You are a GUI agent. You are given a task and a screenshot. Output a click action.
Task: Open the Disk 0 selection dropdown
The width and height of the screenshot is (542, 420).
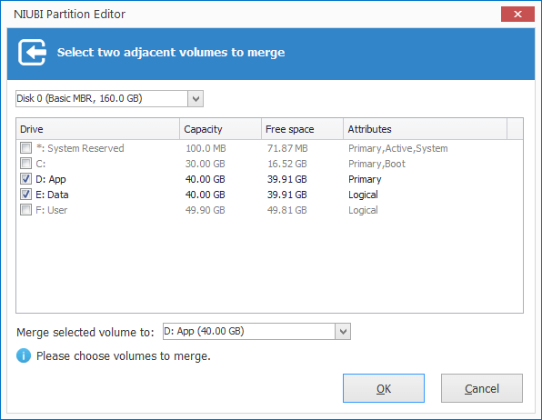click(109, 98)
